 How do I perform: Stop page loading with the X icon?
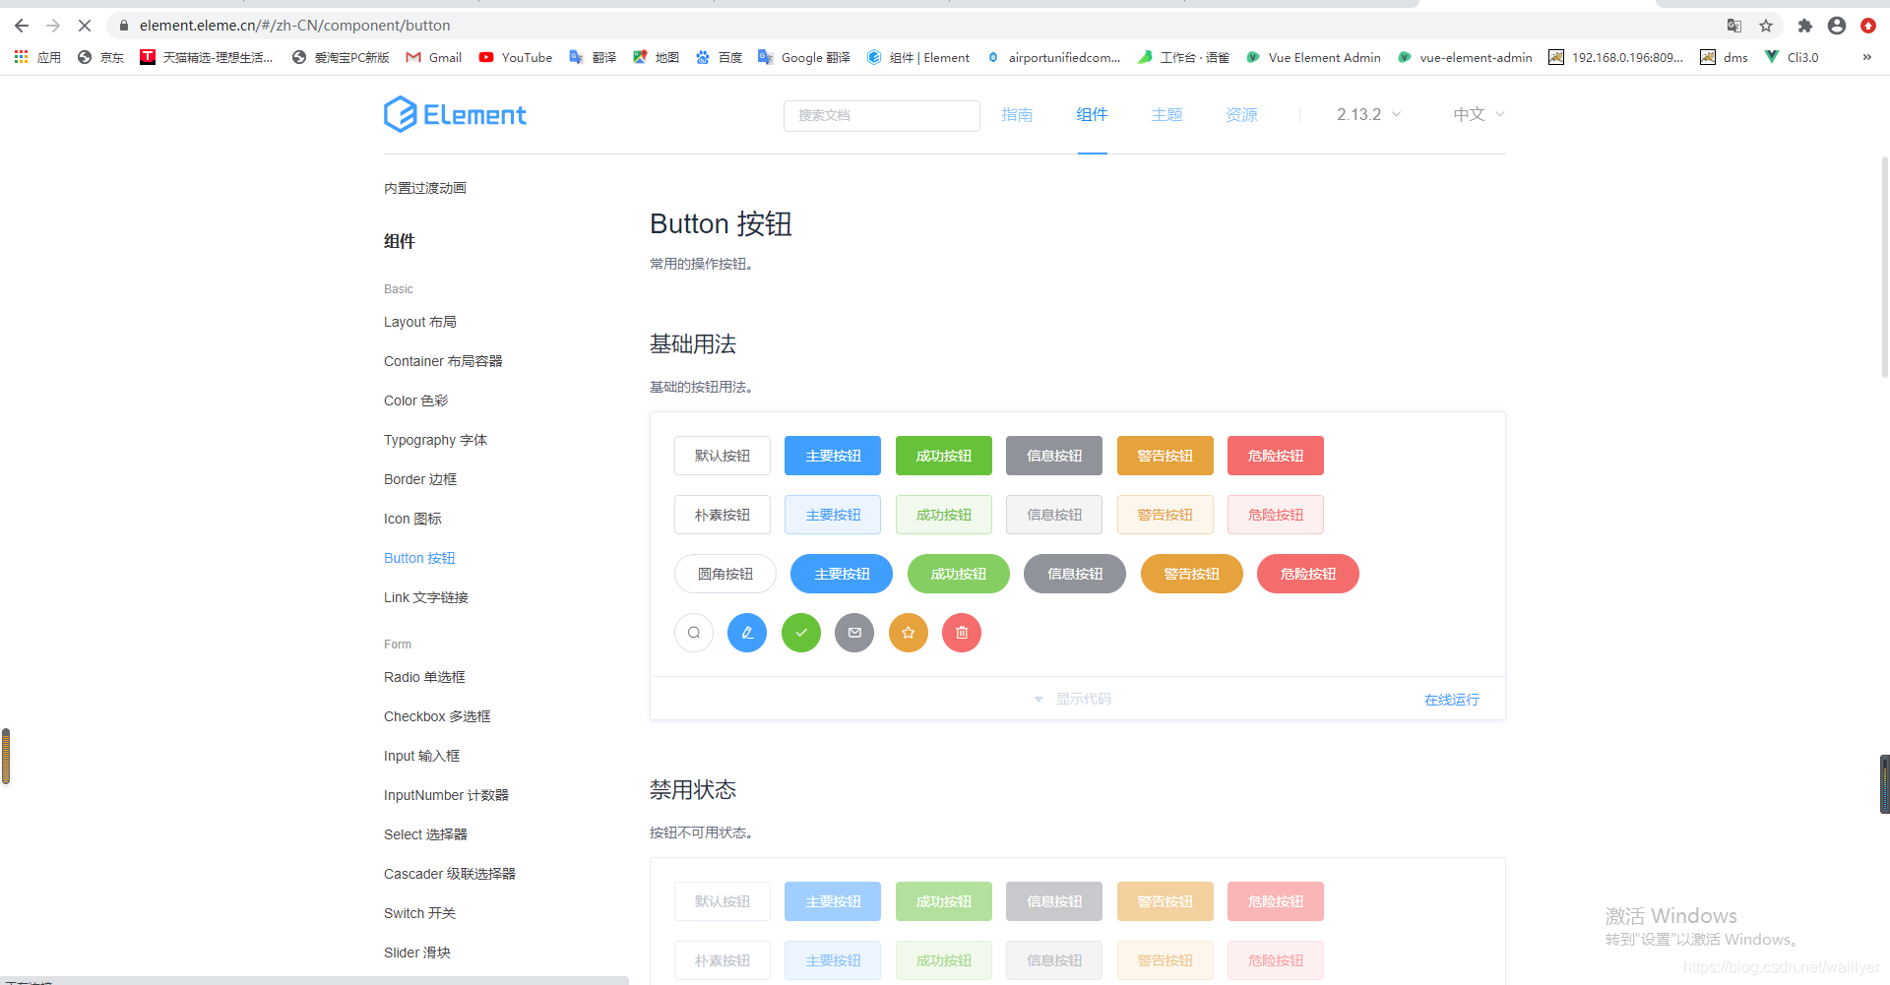pyautogui.click(x=85, y=26)
